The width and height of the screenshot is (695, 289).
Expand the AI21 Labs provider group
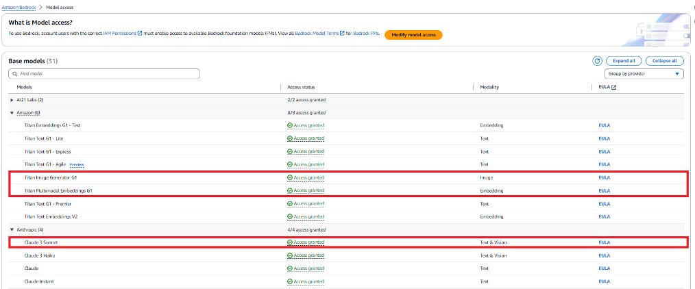(x=12, y=100)
